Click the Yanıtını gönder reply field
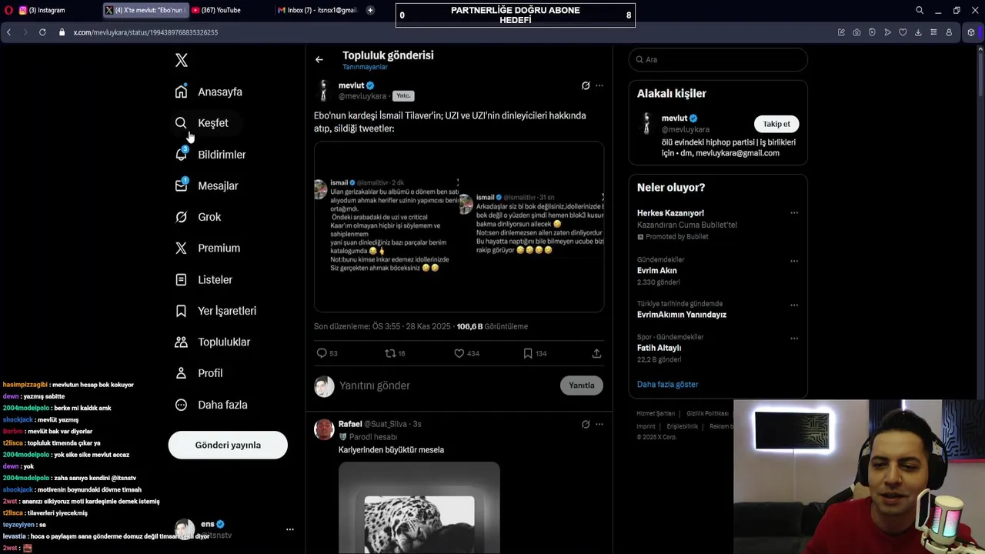Image resolution: width=985 pixels, height=554 pixels. [x=446, y=385]
